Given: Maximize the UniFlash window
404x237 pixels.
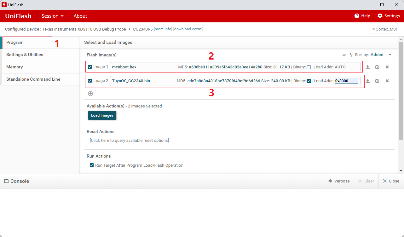Looking at the screenshot, I should click(x=382, y=5).
